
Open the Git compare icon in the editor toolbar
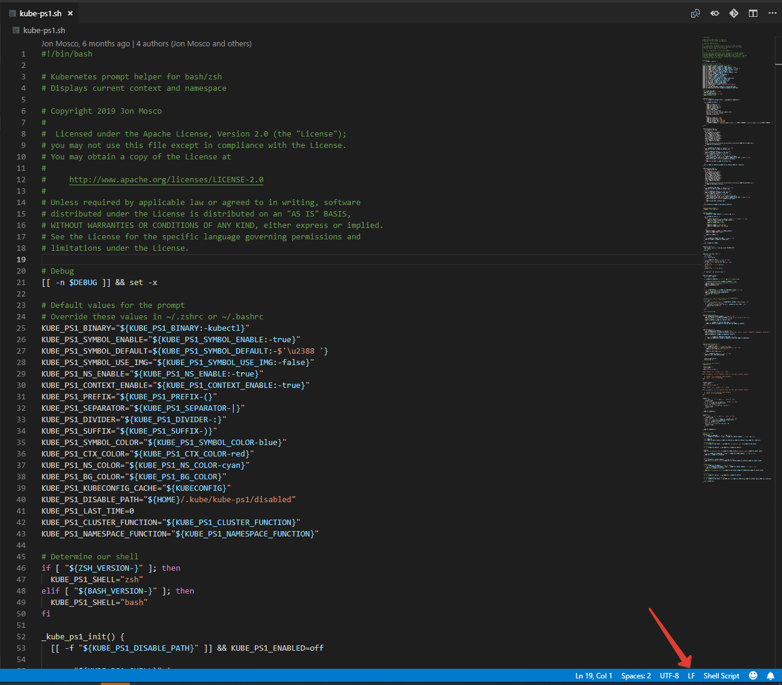(734, 13)
